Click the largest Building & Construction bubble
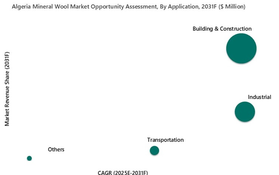This screenshot has width=279, height=175. point(241,48)
